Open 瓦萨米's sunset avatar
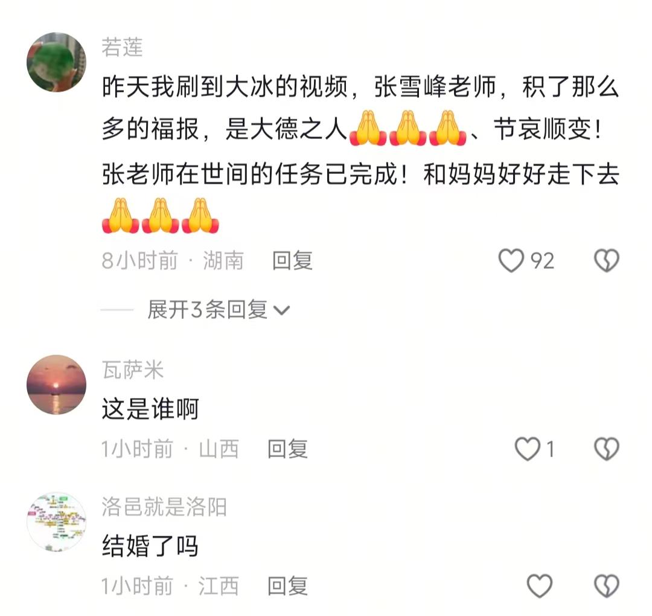 [57, 384]
